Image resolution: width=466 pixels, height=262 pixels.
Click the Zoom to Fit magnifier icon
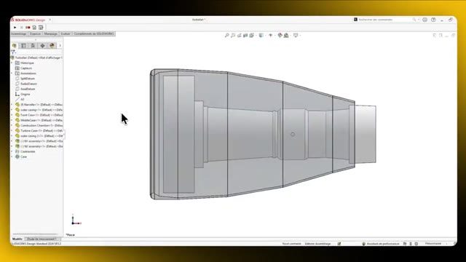click(226, 36)
